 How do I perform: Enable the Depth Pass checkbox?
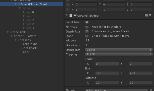(x=87, y=31)
